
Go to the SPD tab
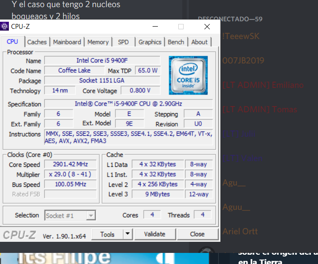(x=123, y=42)
